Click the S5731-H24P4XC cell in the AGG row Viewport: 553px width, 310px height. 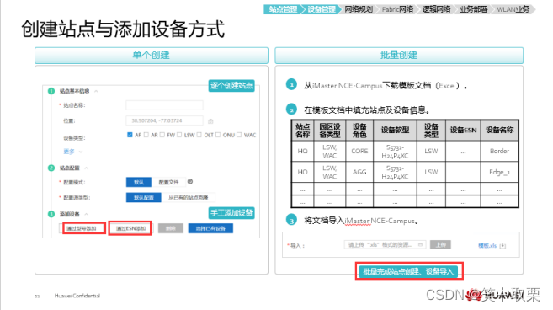[395, 172]
